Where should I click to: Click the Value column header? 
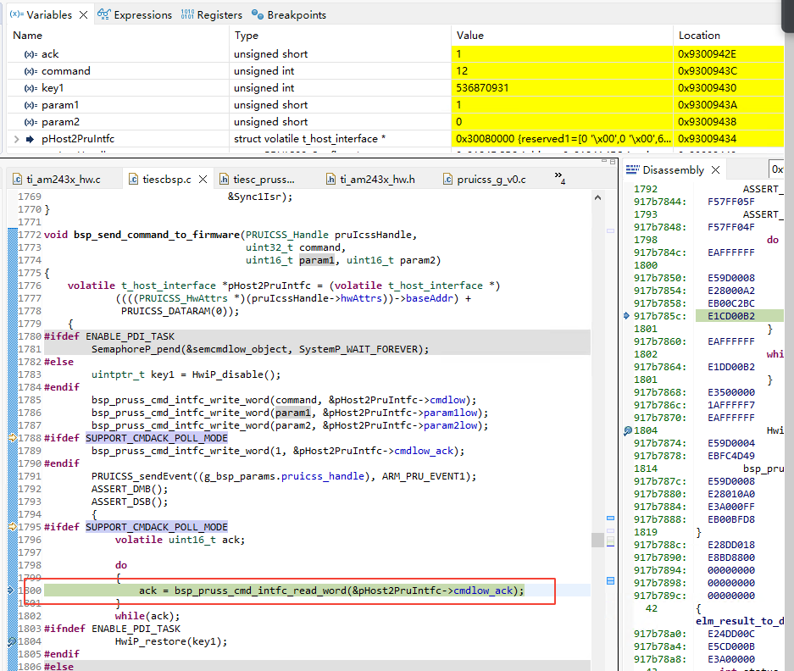[470, 36]
